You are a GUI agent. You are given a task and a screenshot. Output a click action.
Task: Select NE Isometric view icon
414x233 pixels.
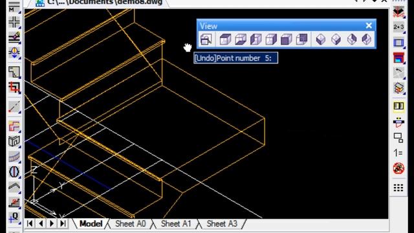click(351, 39)
